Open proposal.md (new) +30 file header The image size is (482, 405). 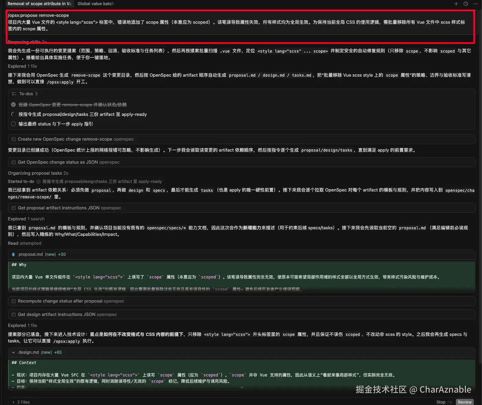(242, 254)
